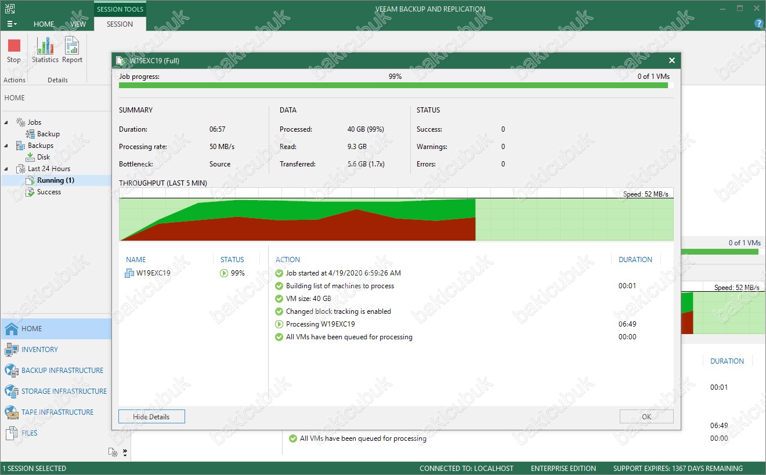Select 'Job started at 4/19/2020' row
Image resolution: width=766 pixels, height=475 pixels.
(468, 273)
